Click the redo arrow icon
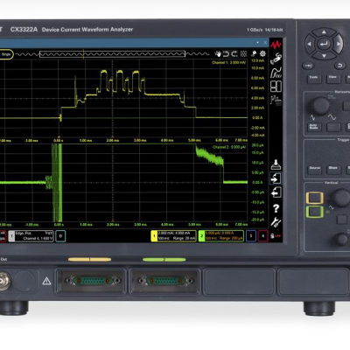Screen dimensions: 350x350 (234, 53)
